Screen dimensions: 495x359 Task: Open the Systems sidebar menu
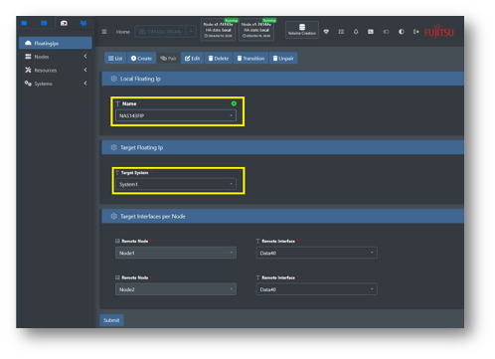click(56, 84)
